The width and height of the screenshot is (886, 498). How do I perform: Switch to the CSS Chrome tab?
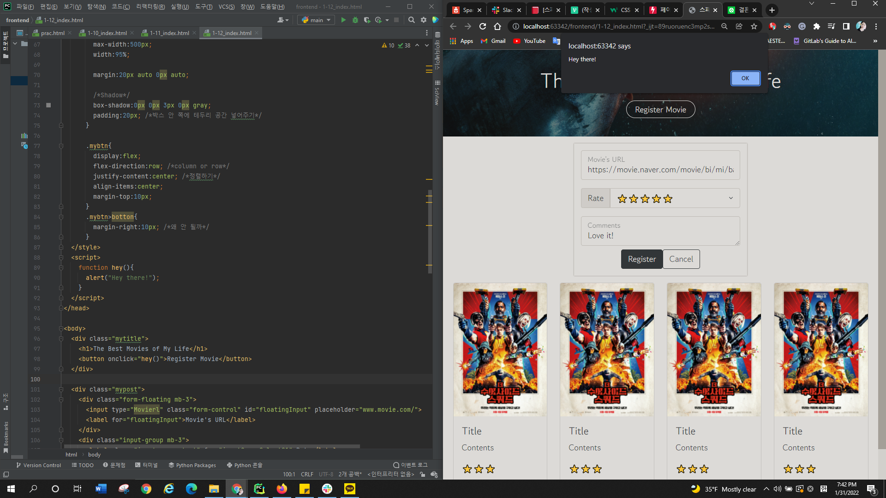pyautogui.click(x=625, y=10)
